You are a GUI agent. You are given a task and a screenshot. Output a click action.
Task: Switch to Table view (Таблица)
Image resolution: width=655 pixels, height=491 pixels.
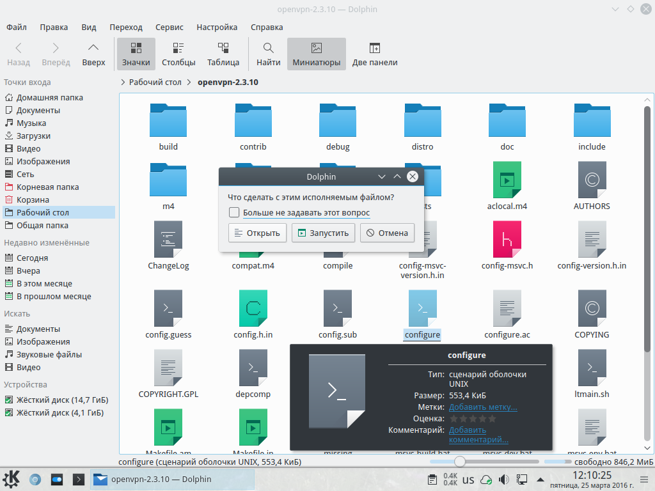[x=223, y=54]
